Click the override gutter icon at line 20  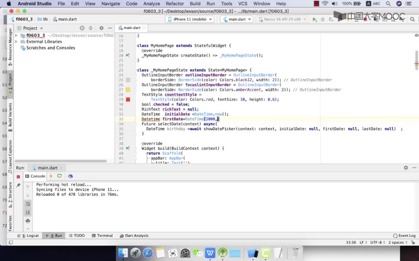(x=128, y=55)
